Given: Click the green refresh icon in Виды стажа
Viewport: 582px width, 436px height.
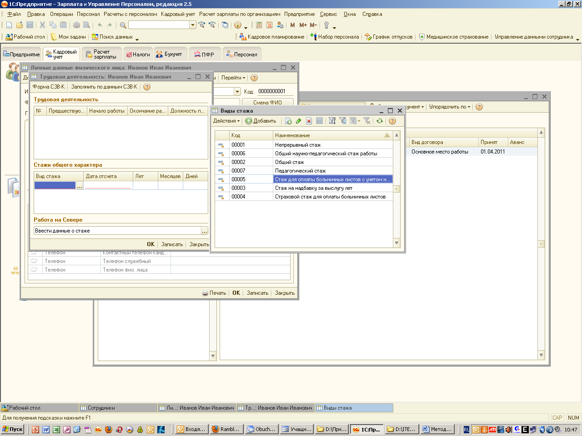Looking at the screenshot, I should pos(379,121).
